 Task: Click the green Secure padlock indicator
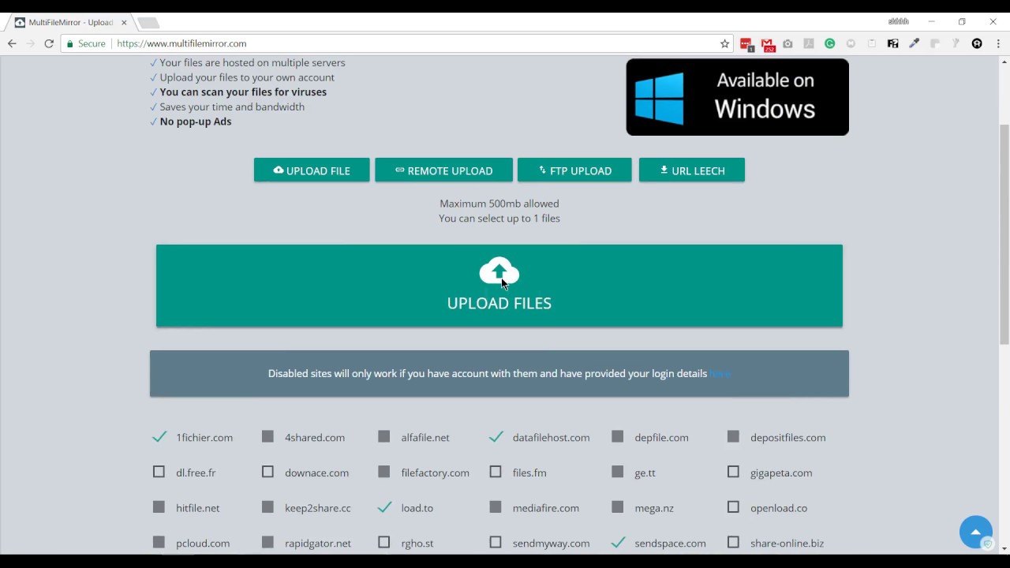85,43
